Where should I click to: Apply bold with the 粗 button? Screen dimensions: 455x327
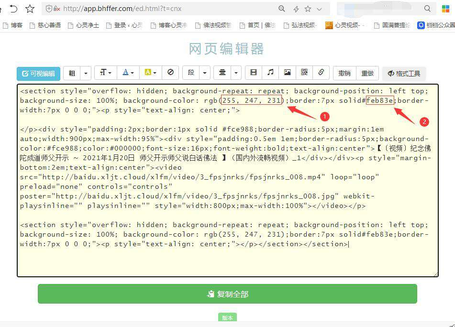click(x=72, y=73)
